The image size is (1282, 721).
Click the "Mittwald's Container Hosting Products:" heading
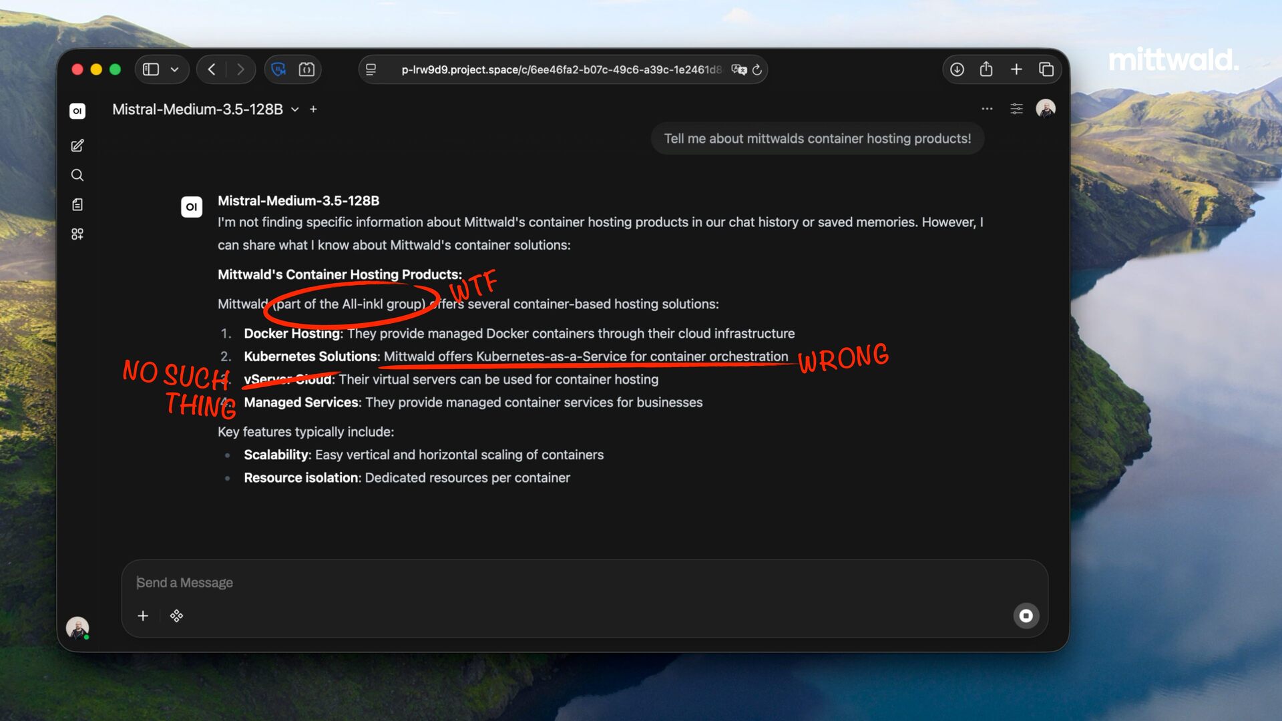340,274
